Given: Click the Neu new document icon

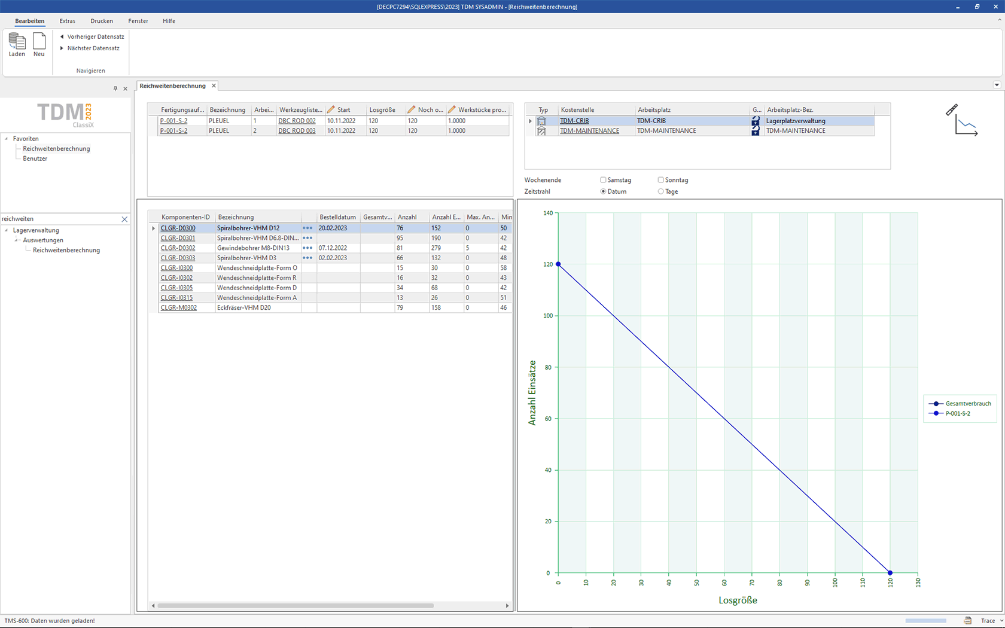Looking at the screenshot, I should coord(39,41).
